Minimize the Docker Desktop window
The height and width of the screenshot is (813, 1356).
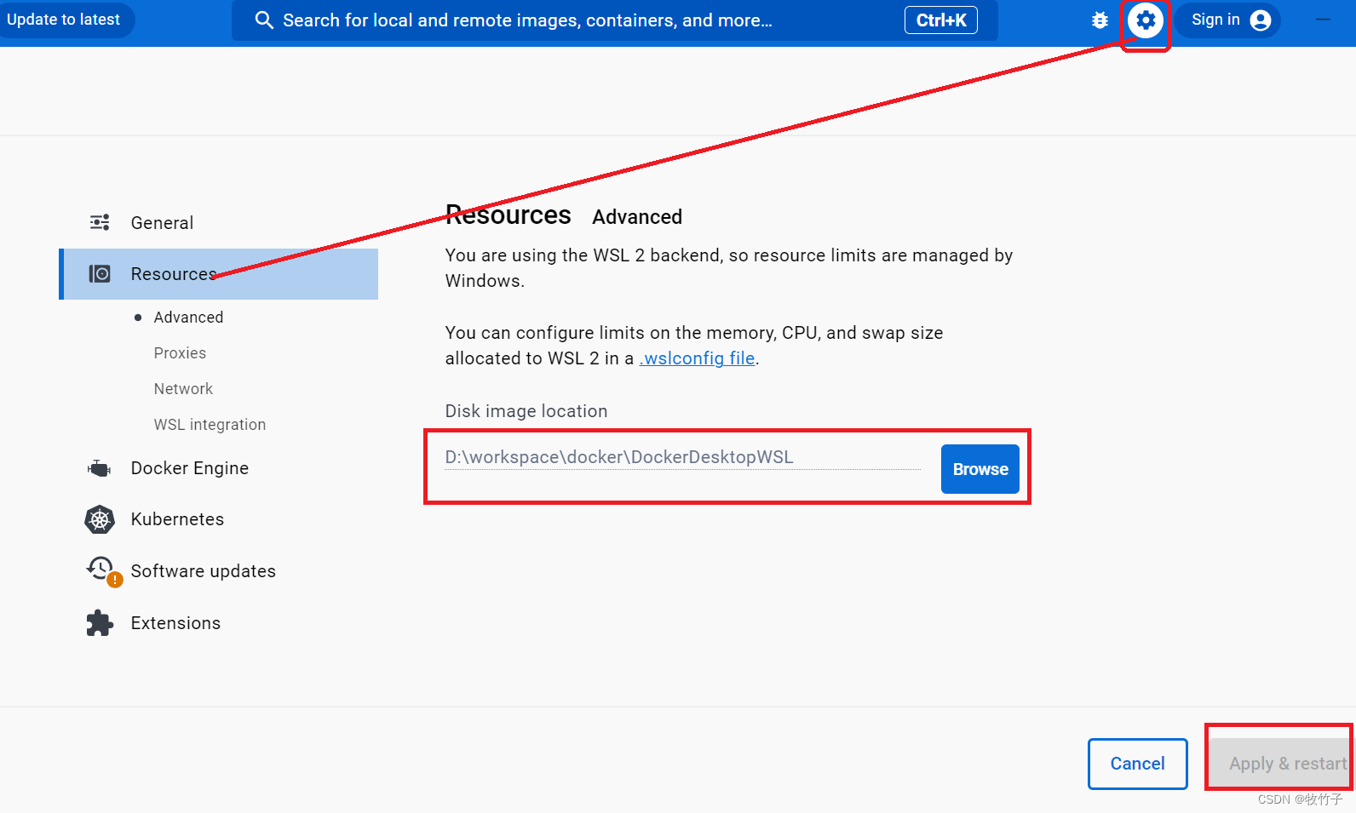[x=1323, y=20]
